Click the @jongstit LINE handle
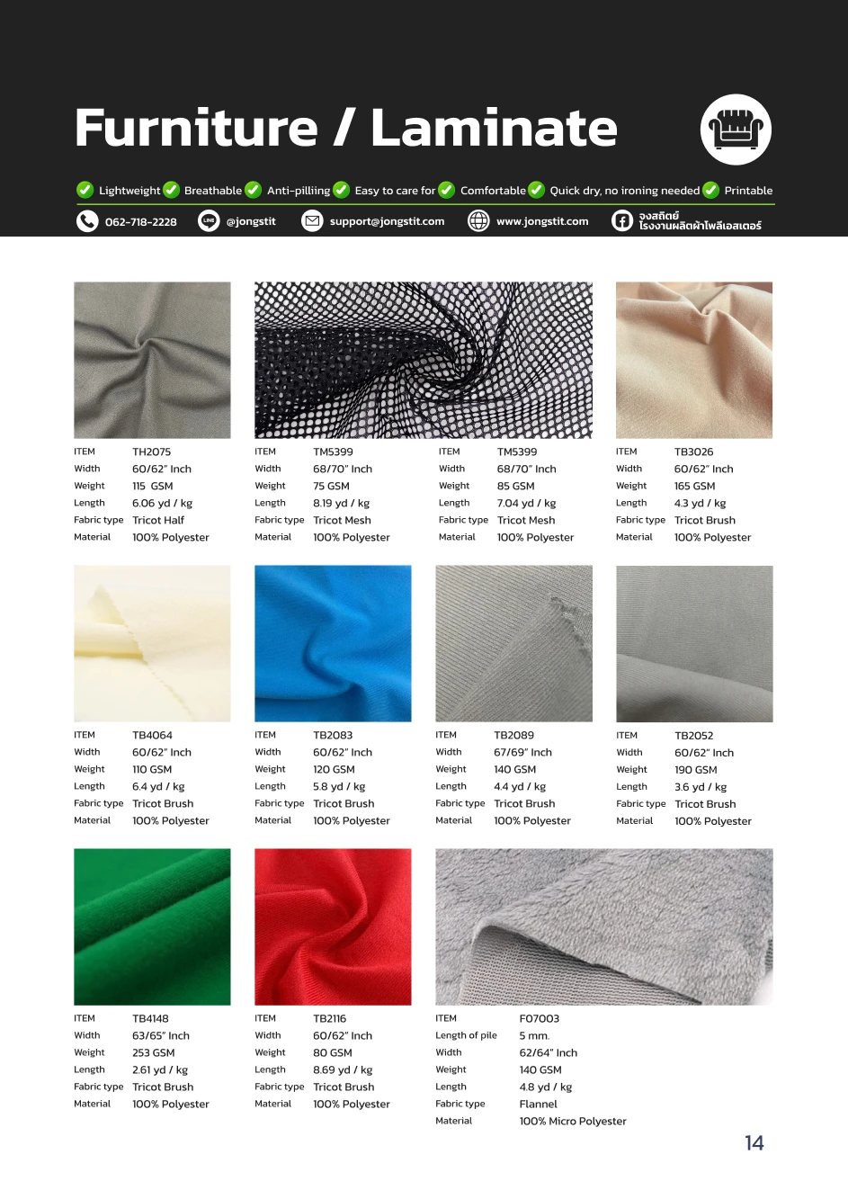The height and width of the screenshot is (1199, 848). point(251,221)
